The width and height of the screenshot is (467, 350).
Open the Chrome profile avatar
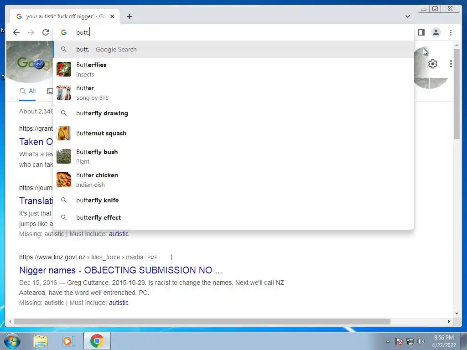point(436,32)
